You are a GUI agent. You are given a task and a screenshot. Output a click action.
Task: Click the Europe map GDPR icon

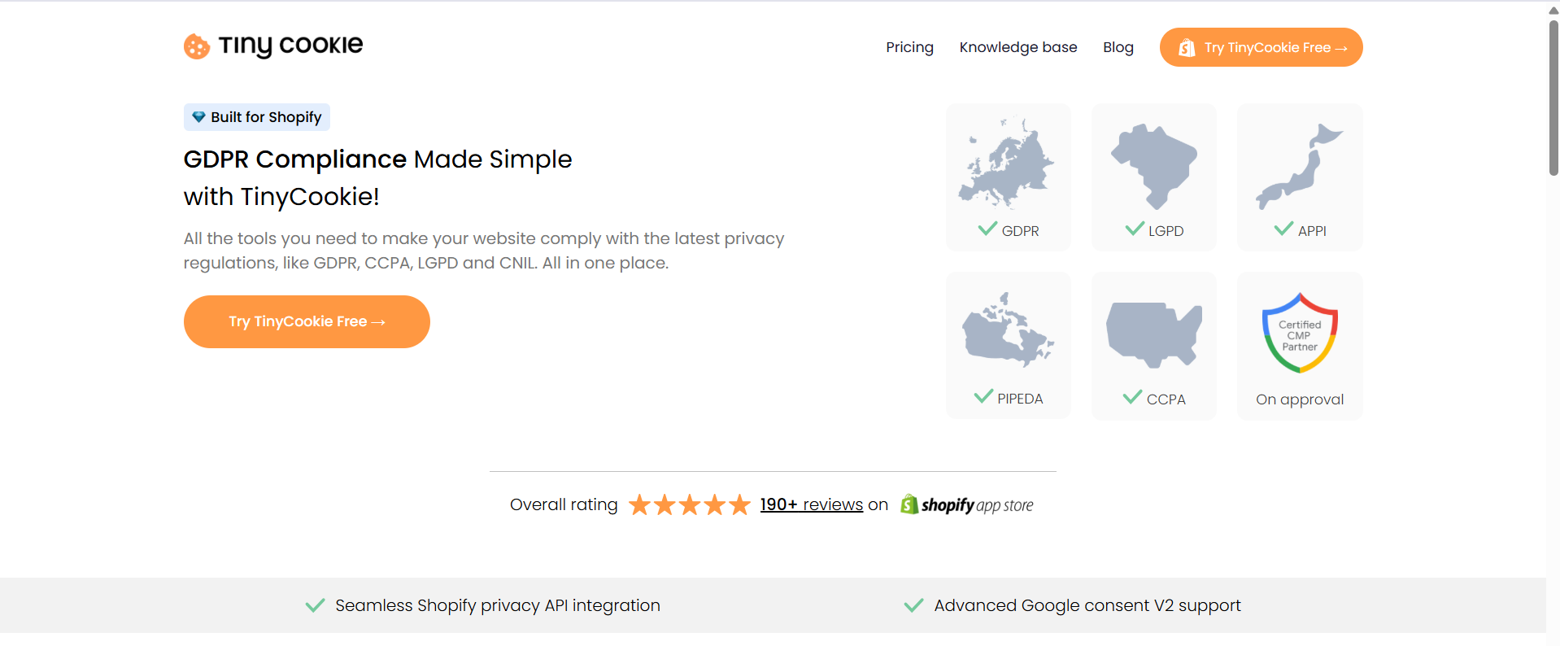1007,163
